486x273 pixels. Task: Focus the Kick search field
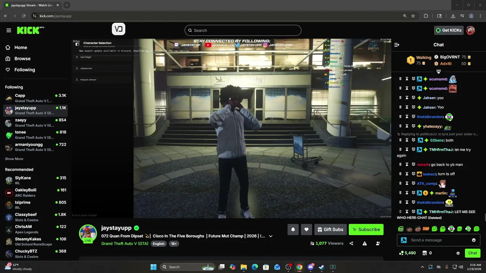243,30
